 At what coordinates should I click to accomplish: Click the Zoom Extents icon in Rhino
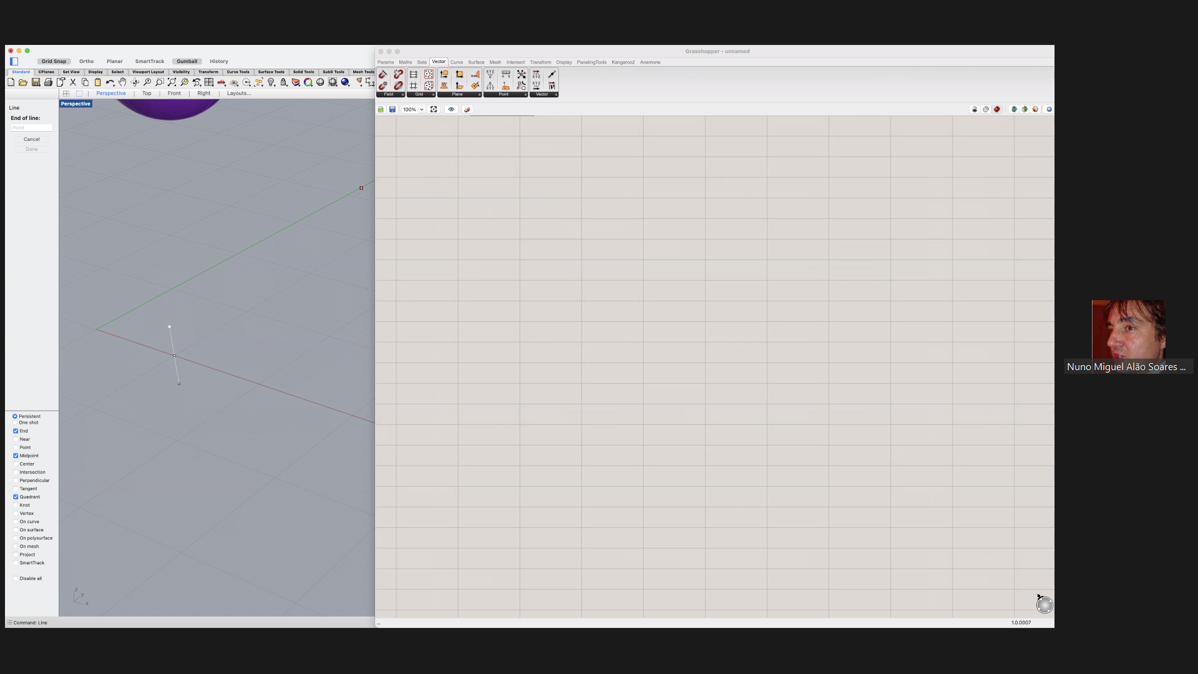coord(172,82)
